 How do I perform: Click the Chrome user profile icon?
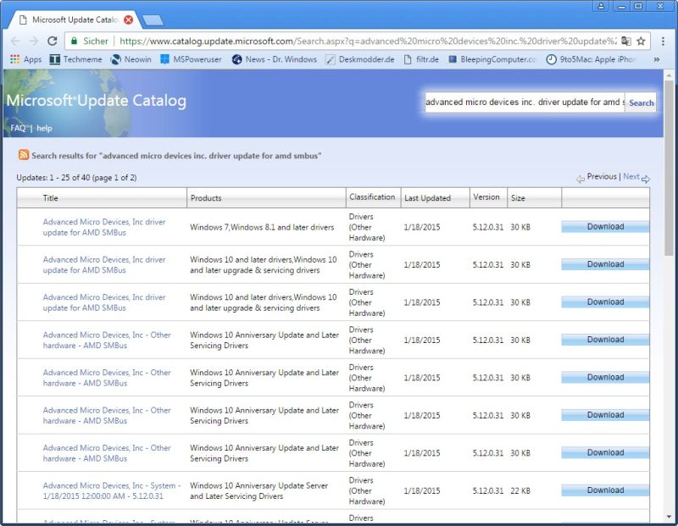601,6
